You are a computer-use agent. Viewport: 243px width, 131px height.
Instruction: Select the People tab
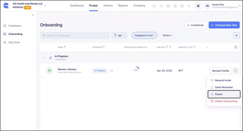click(94, 5)
